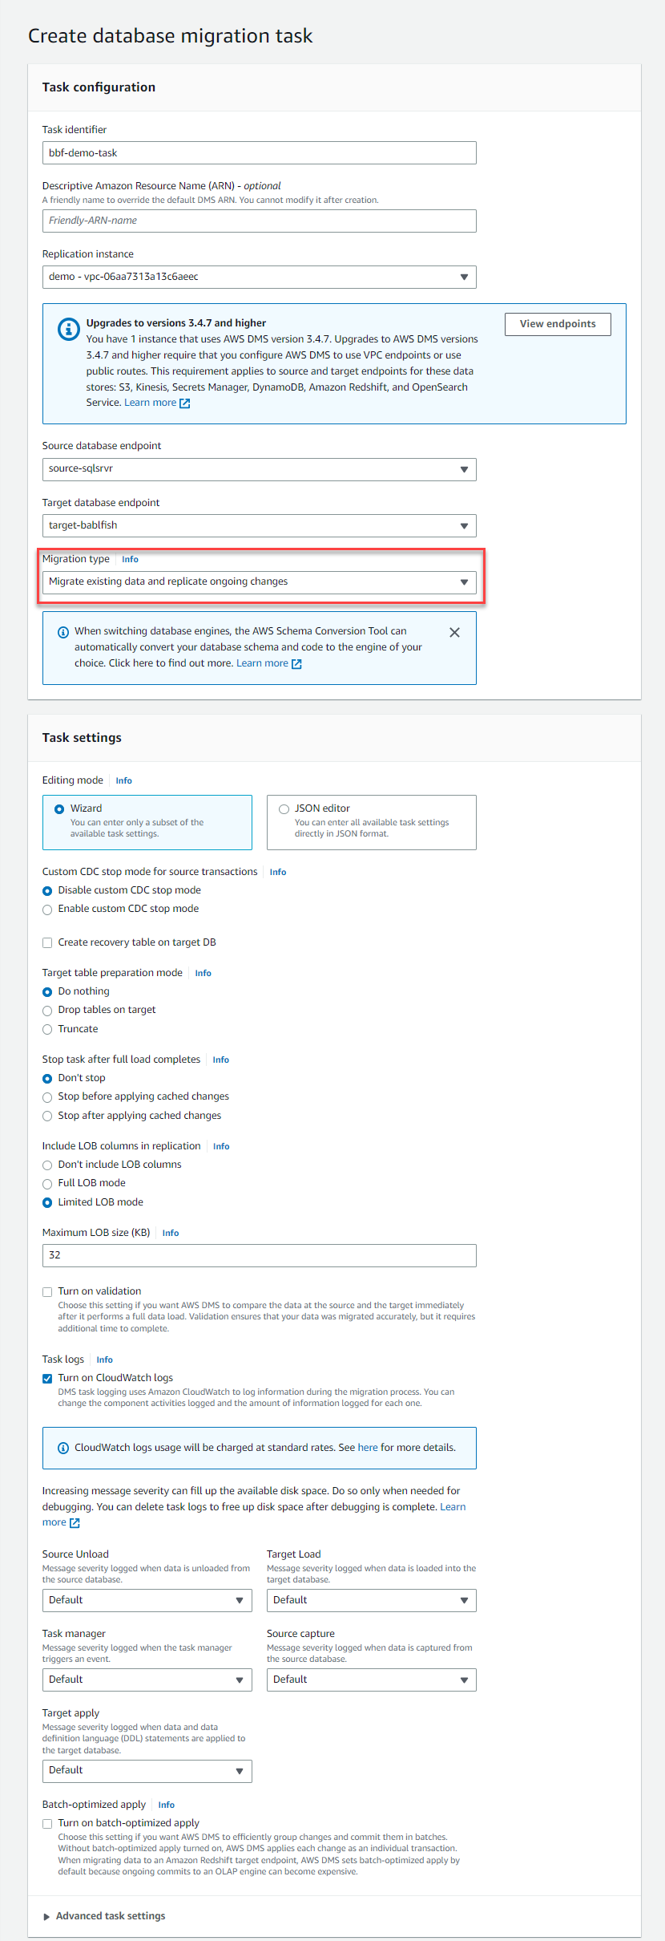665x1941 pixels.
Task: Click the external link icon in Schema Conversion notice
Action: (x=296, y=664)
